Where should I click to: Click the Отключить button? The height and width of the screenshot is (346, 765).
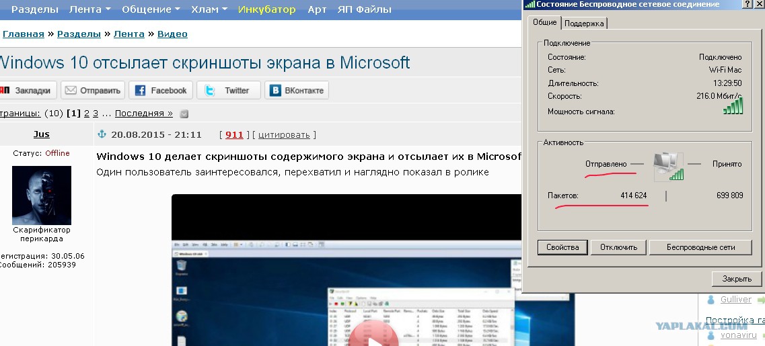[618, 247]
